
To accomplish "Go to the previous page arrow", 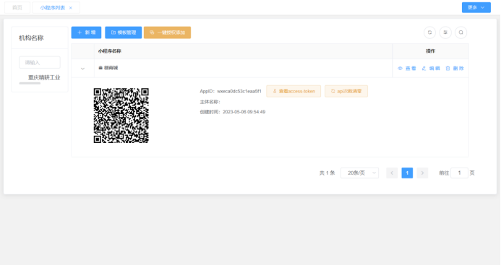I will coord(392,173).
